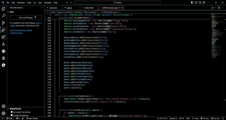Viewport: 226px width, 120px height.
Task: Open dropdown next to Run Java button
Action: [x=216, y=8]
